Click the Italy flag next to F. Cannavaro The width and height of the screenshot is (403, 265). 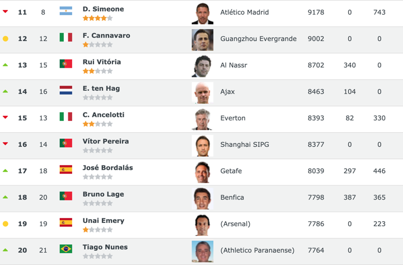click(66, 38)
